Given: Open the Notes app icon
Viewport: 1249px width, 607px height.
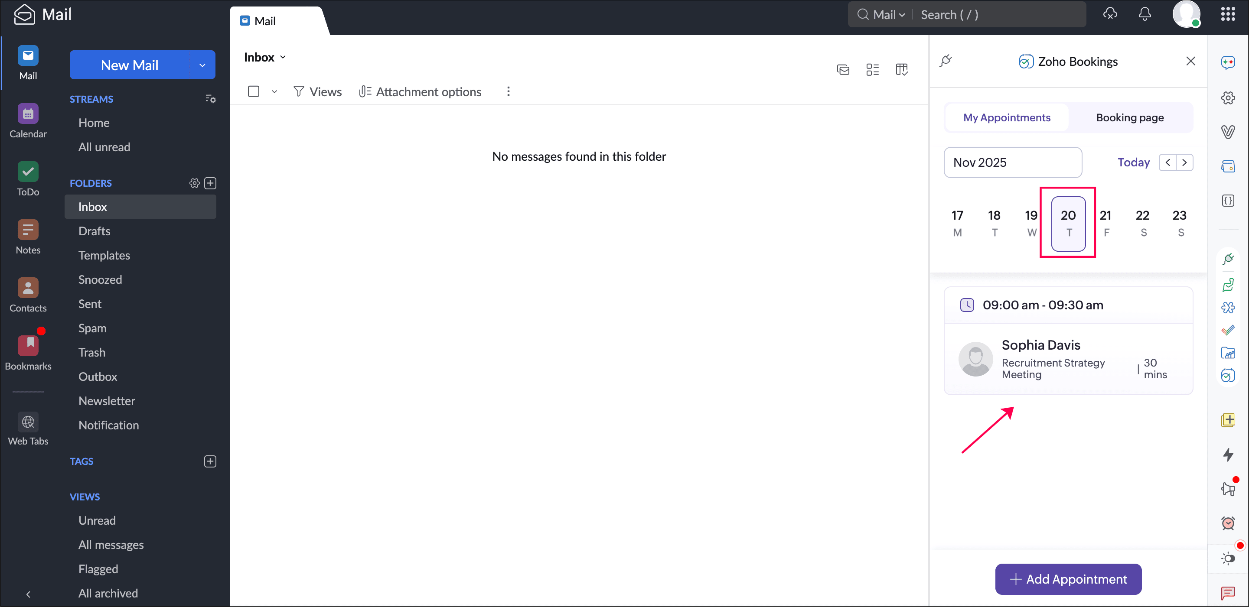Looking at the screenshot, I should [28, 230].
